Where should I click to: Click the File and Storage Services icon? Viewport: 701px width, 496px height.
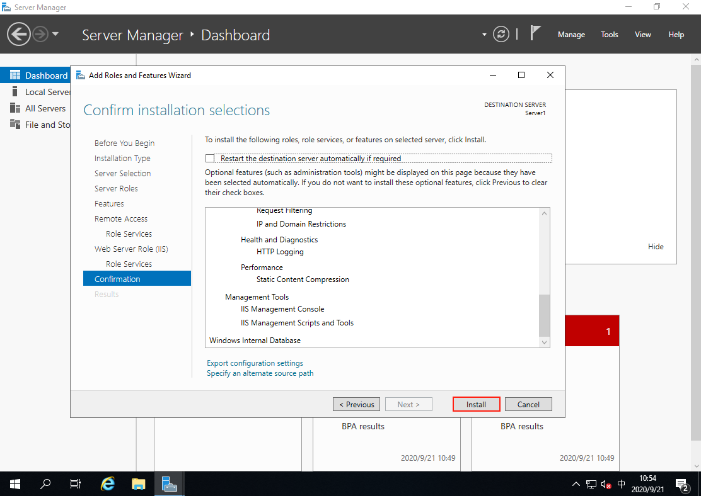[14, 125]
